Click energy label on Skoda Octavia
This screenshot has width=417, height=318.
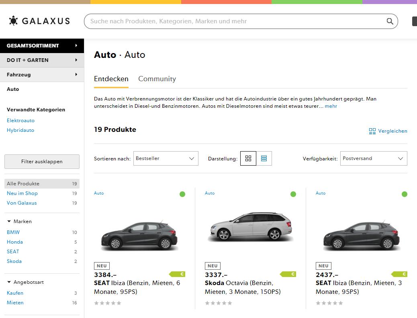click(x=288, y=274)
